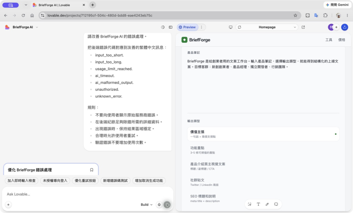Screen dimensions: 353x213
Task: Click the browser profile avatar
Action: [x=338, y=15]
